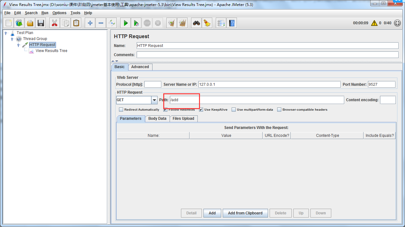Collapse the Test Plan tree node
This screenshot has height=227, width=405.
tap(6, 33)
